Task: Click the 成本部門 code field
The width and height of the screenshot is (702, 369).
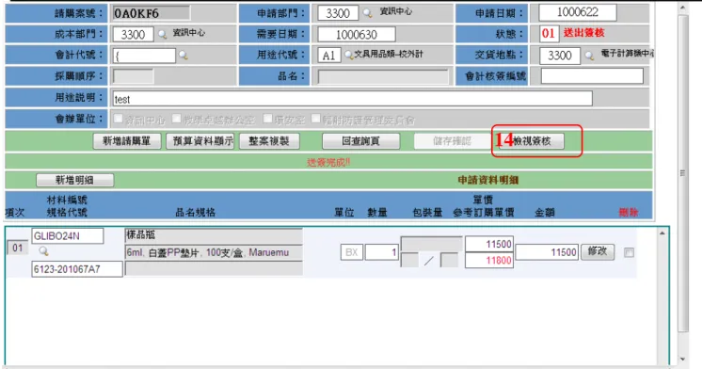Action: (134, 35)
